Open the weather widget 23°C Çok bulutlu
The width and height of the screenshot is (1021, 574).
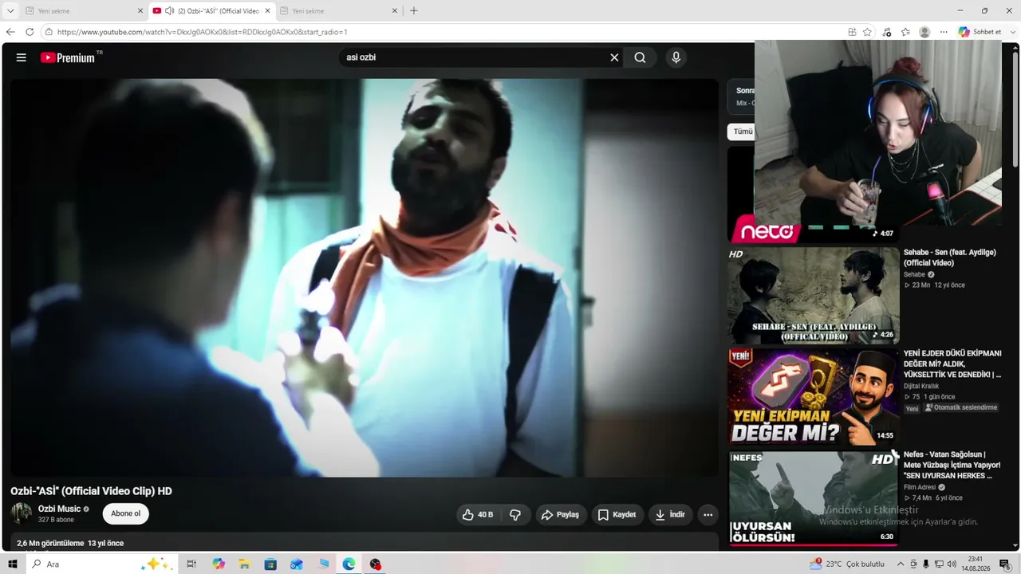(846, 564)
